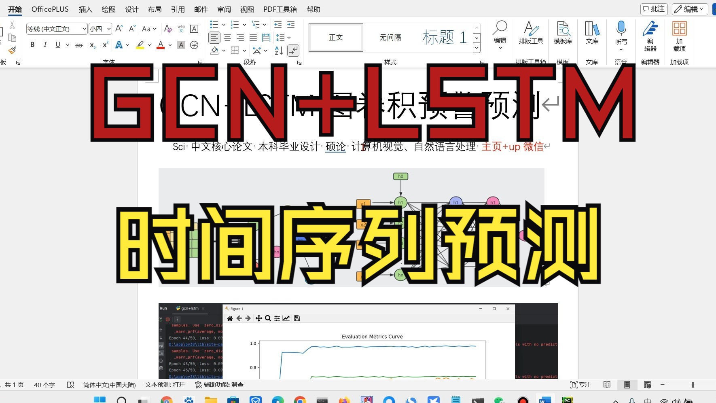The width and height of the screenshot is (716, 403).
Task: Switch to the 设计 tab
Action: click(x=131, y=9)
